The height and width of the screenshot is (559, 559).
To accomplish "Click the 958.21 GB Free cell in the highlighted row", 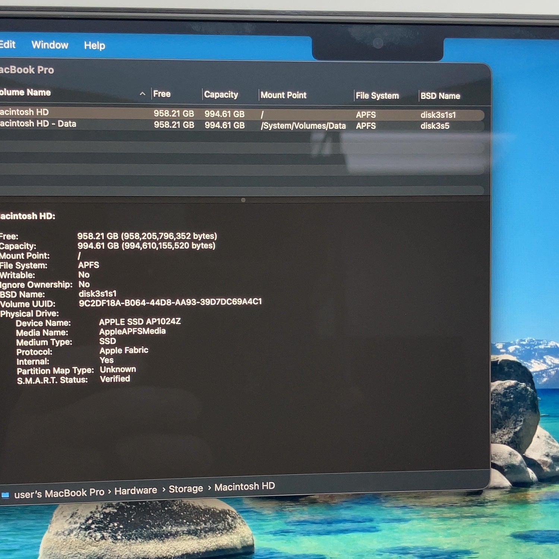I will (x=174, y=114).
